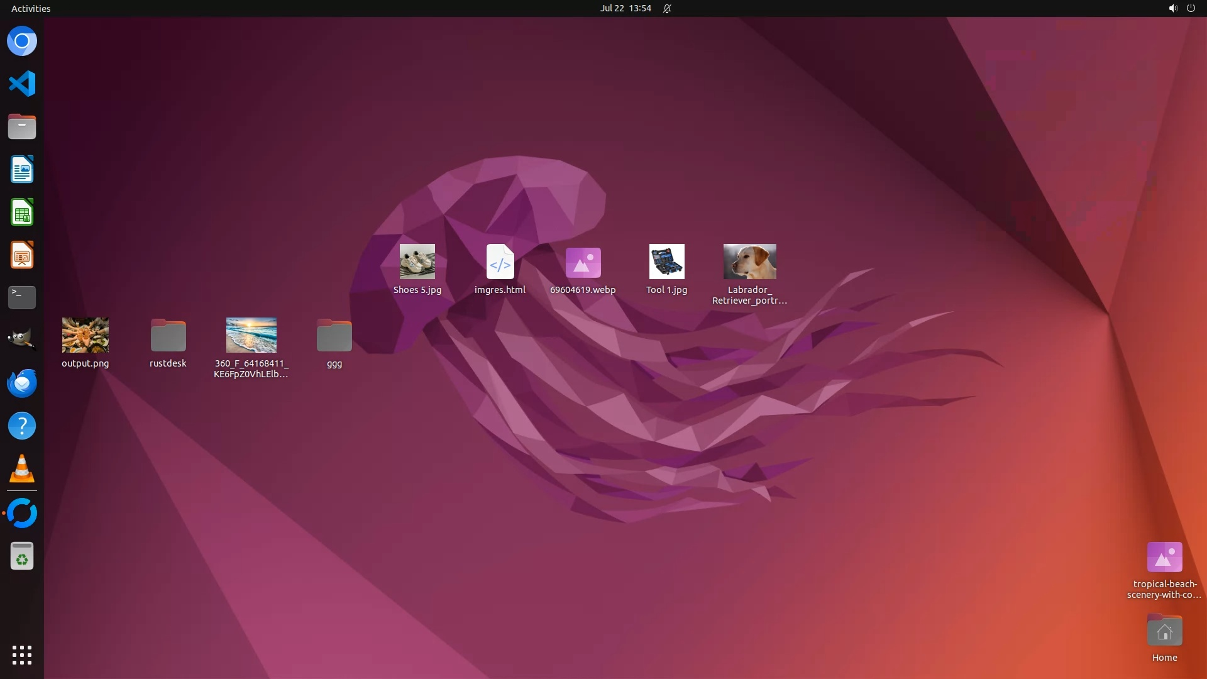This screenshot has width=1207, height=679.
Task: Click the volume icon in top bar
Action: click(x=1172, y=8)
